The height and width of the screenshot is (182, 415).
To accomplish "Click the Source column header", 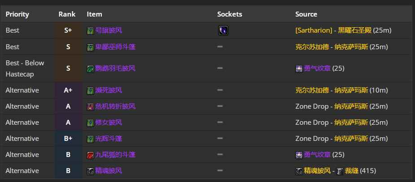I will click(x=306, y=14).
